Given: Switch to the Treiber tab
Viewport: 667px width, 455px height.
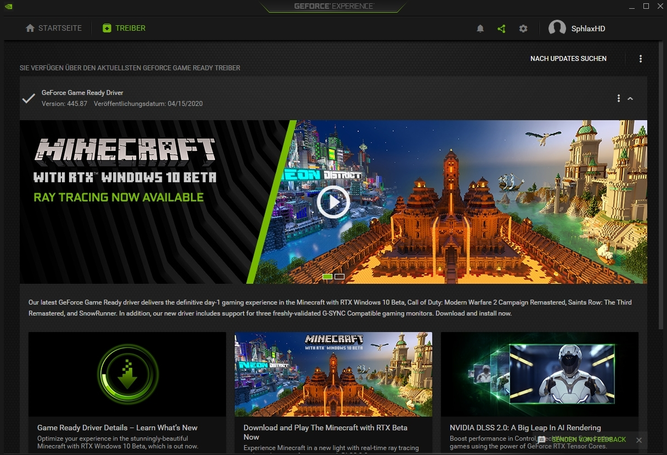Looking at the screenshot, I should coord(124,28).
